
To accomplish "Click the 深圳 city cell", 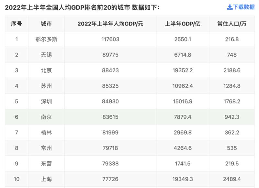I will [46, 101].
